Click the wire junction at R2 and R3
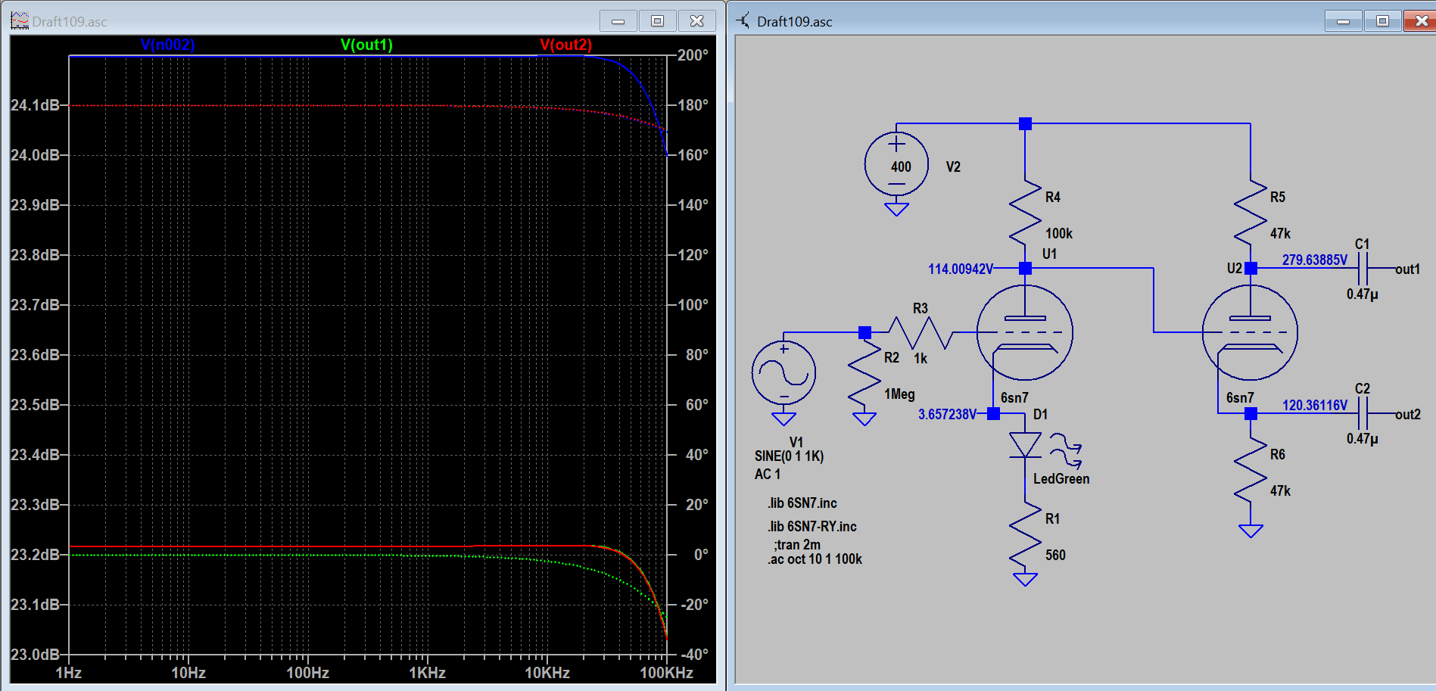This screenshot has height=691, width=1436. (x=864, y=332)
